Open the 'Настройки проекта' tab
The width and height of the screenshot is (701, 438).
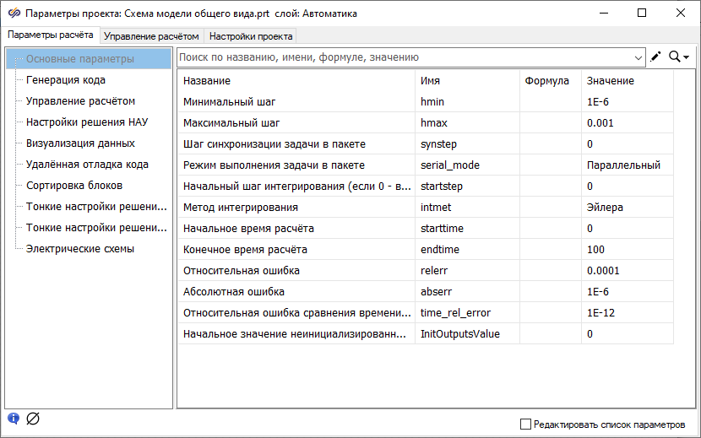point(251,36)
